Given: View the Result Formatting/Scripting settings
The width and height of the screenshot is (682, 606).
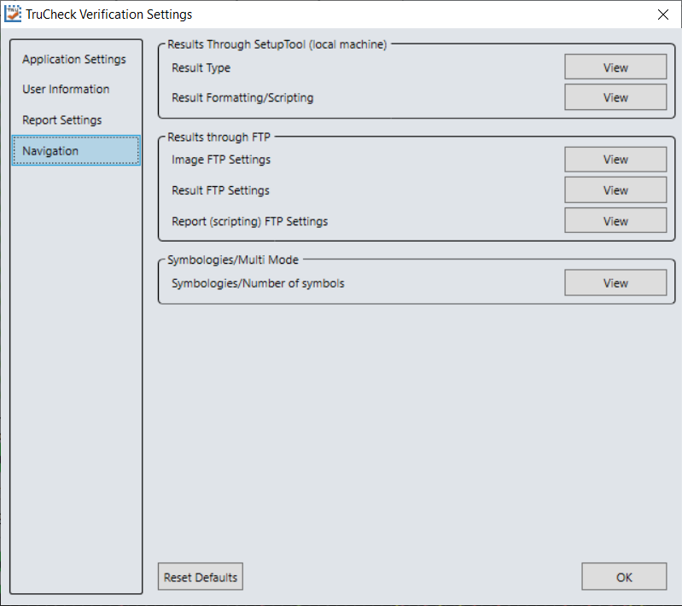Looking at the screenshot, I should point(615,97).
